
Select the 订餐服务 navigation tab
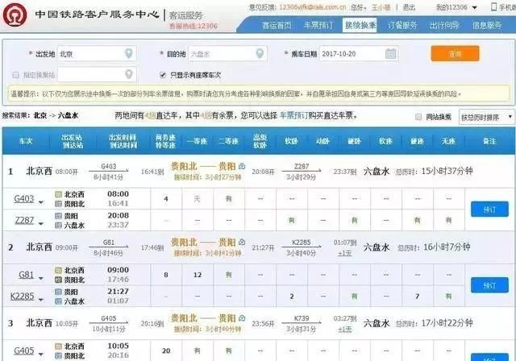click(402, 25)
